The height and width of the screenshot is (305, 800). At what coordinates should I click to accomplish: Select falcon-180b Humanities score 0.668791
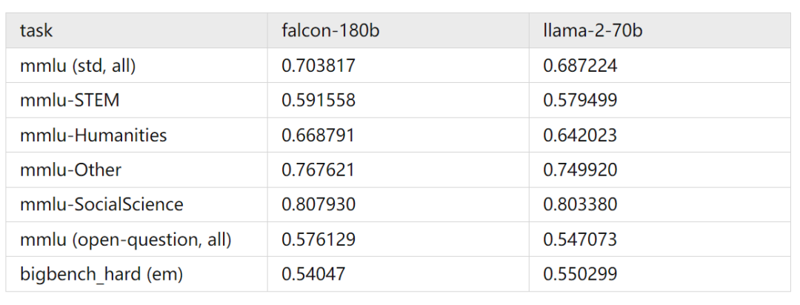tap(319, 135)
